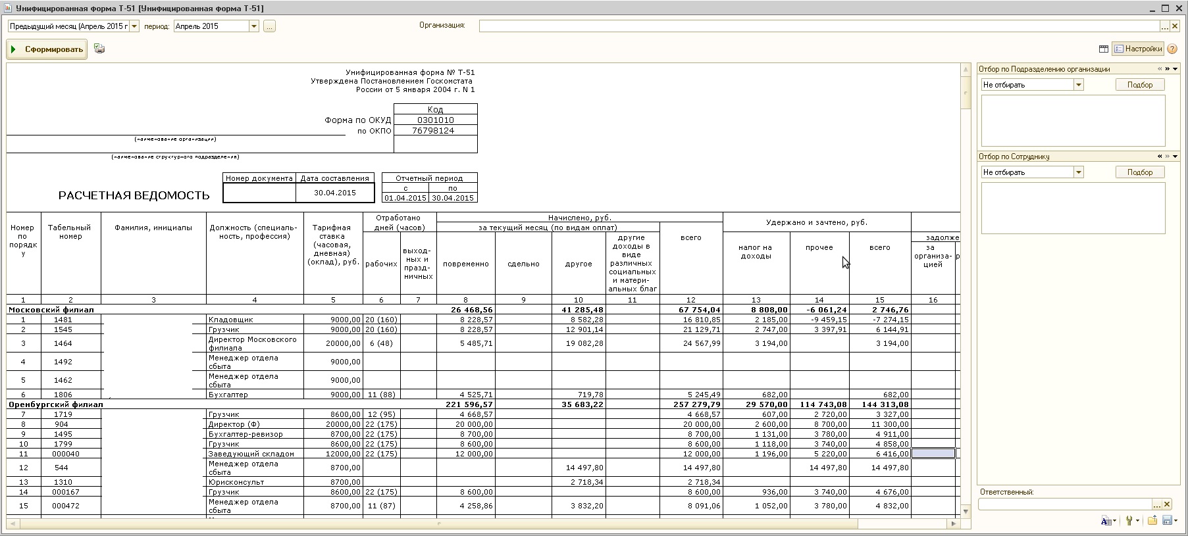Viewport: 1188px width, 536px height.
Task: Click the value 114 743,08 in прочее column
Action: coord(820,404)
